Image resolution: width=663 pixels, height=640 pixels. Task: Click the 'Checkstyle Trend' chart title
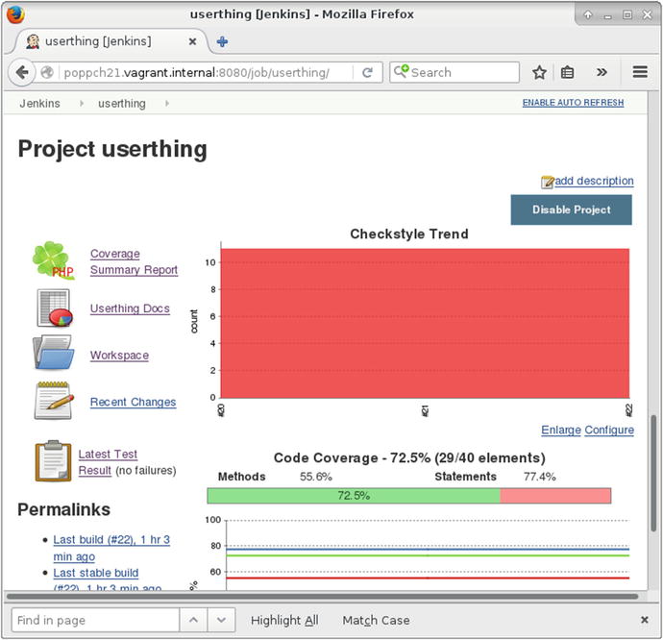pyautogui.click(x=409, y=234)
